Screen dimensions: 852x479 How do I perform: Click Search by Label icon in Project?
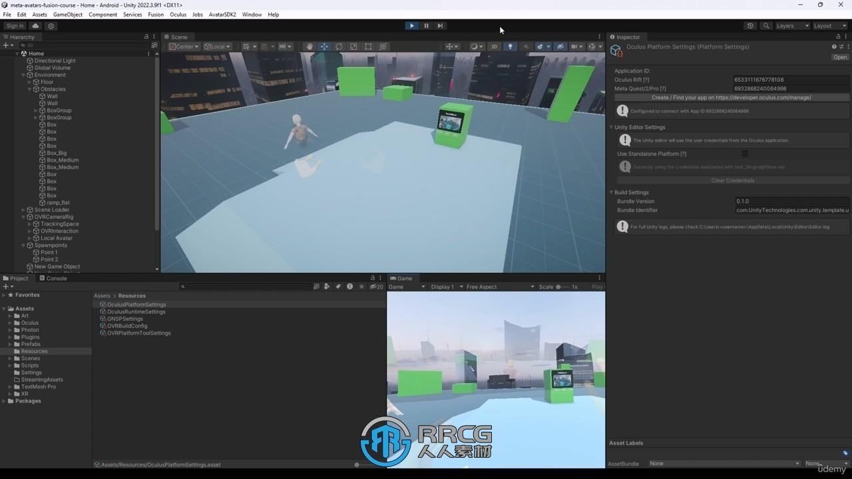pos(338,287)
